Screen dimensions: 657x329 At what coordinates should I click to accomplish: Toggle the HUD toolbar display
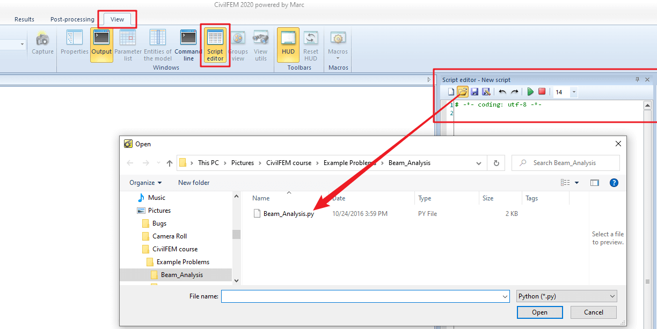pos(288,46)
